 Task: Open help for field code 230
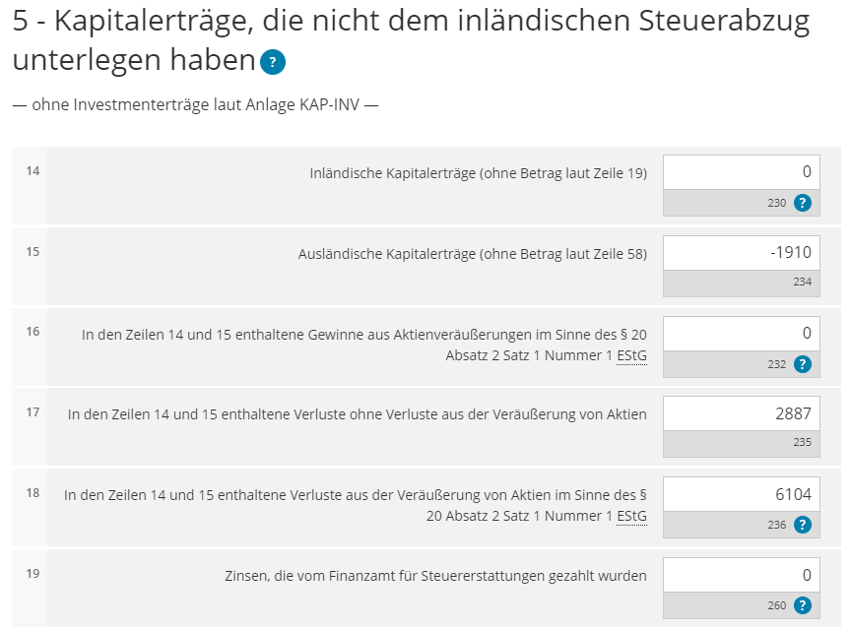point(803,203)
